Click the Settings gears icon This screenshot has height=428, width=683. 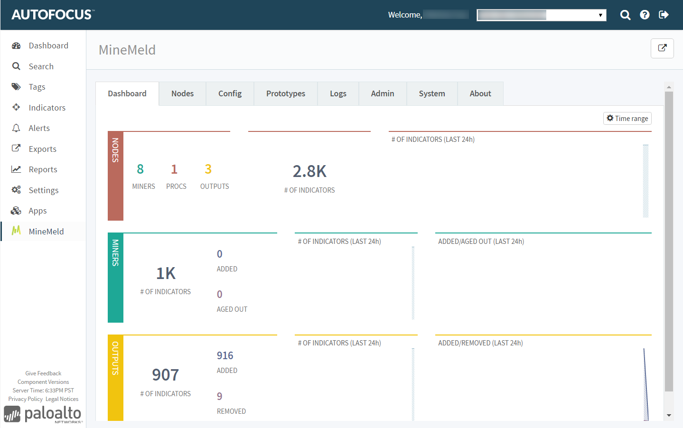16,190
